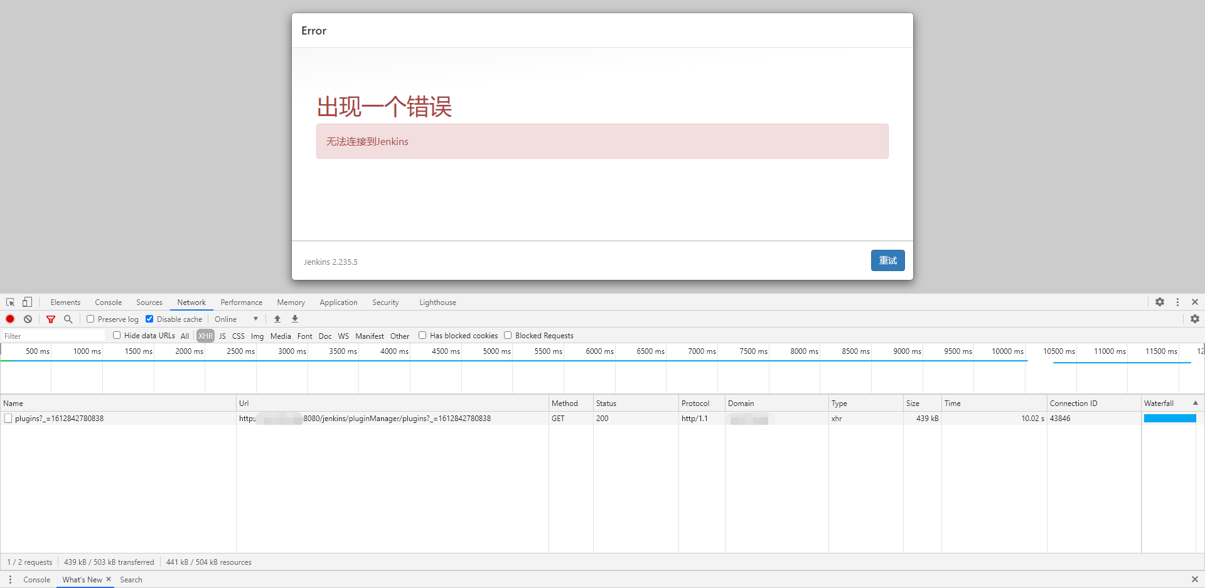Uncheck the Disable cache checkbox
This screenshot has width=1205, height=588.
point(149,319)
